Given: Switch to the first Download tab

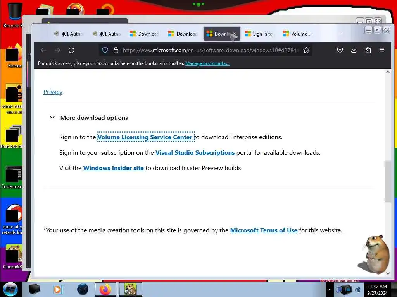Looking at the screenshot, I should tap(145, 34).
